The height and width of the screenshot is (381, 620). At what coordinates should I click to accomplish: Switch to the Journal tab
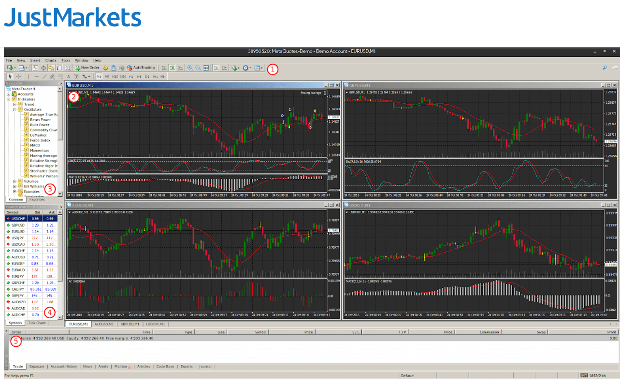pos(205,367)
